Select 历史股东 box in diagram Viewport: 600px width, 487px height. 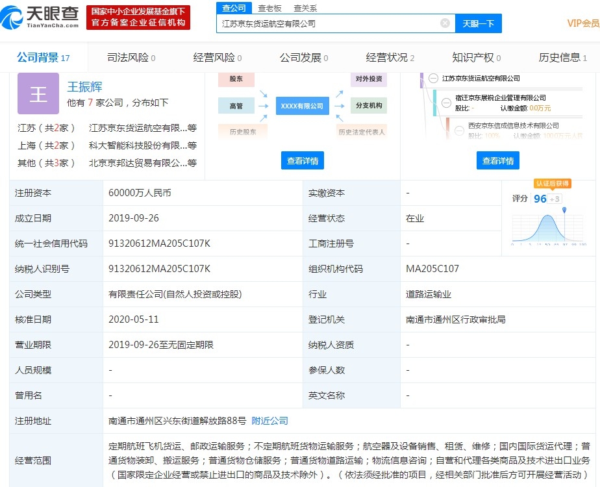[243, 132]
